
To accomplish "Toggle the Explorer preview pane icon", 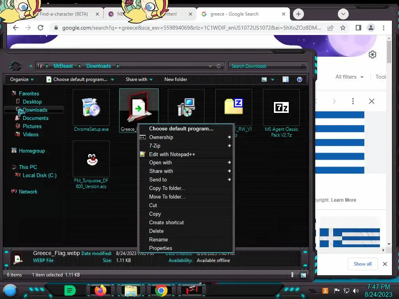I will 286,79.
